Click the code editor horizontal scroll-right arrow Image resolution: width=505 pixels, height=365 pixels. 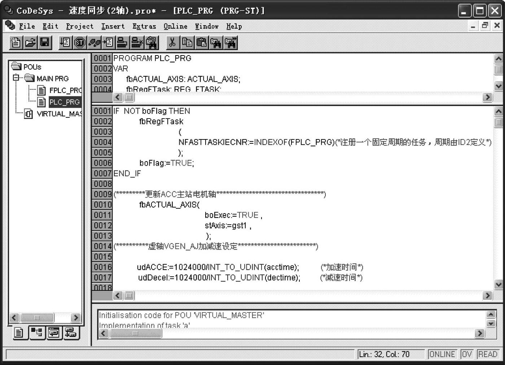[x=487, y=295]
